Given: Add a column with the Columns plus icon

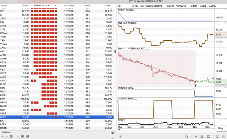Looking at the screenshot, I should 18,136.
